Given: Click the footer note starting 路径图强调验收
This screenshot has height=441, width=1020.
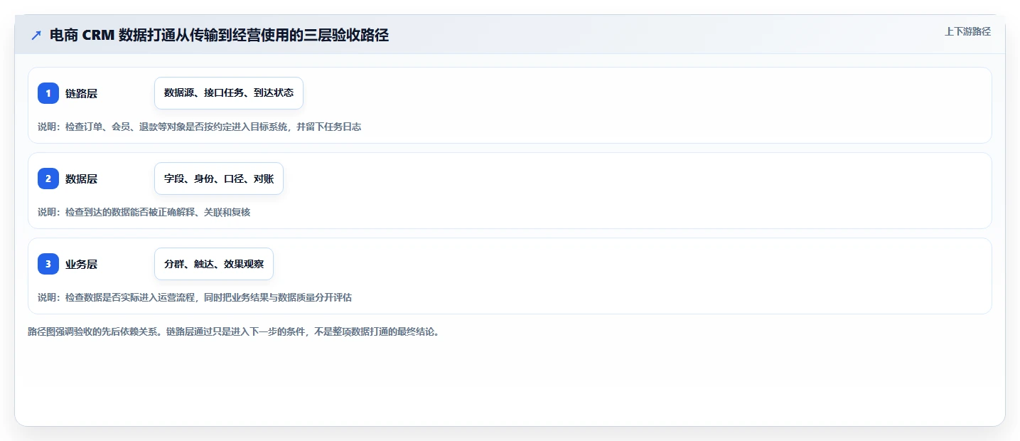Looking at the screenshot, I should 233,331.
